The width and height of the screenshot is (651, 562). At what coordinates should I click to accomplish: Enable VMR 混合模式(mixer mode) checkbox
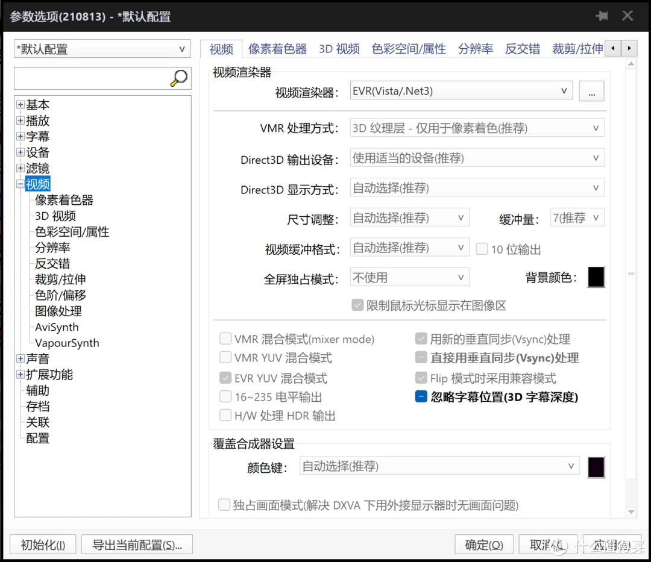225,339
